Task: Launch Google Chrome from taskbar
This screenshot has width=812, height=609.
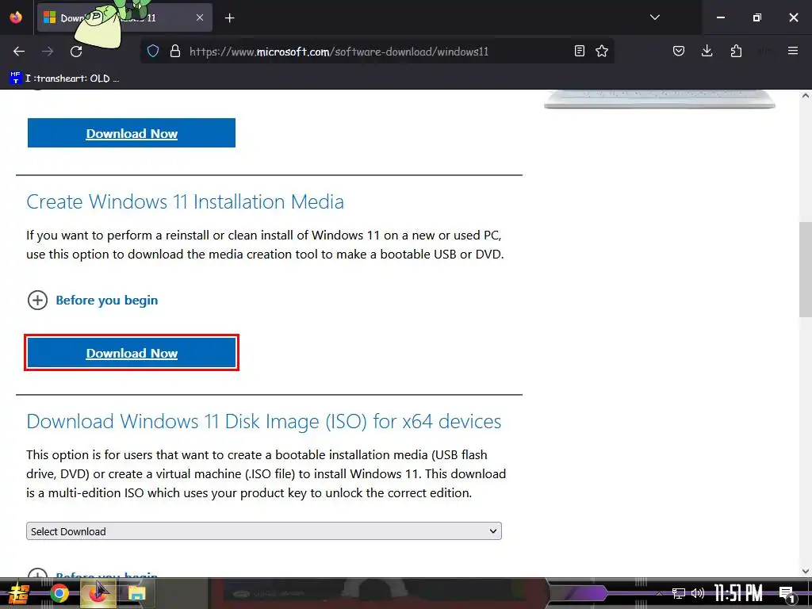Action: (x=59, y=593)
